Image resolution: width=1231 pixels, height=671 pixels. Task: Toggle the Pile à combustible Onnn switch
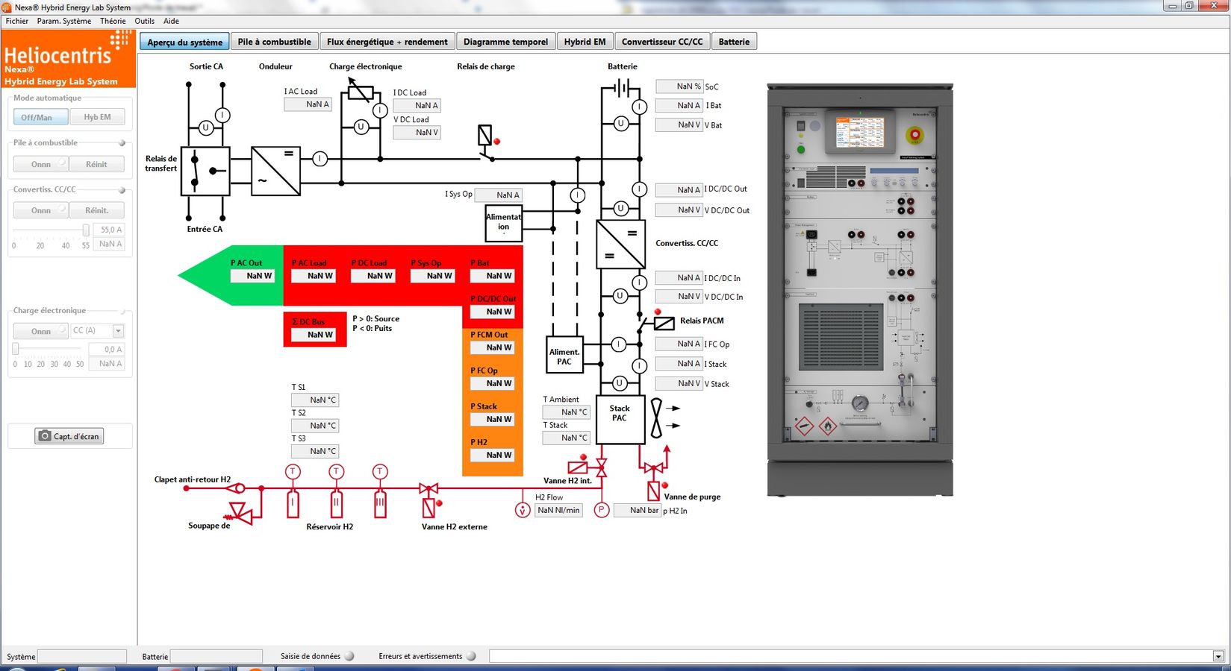41,164
